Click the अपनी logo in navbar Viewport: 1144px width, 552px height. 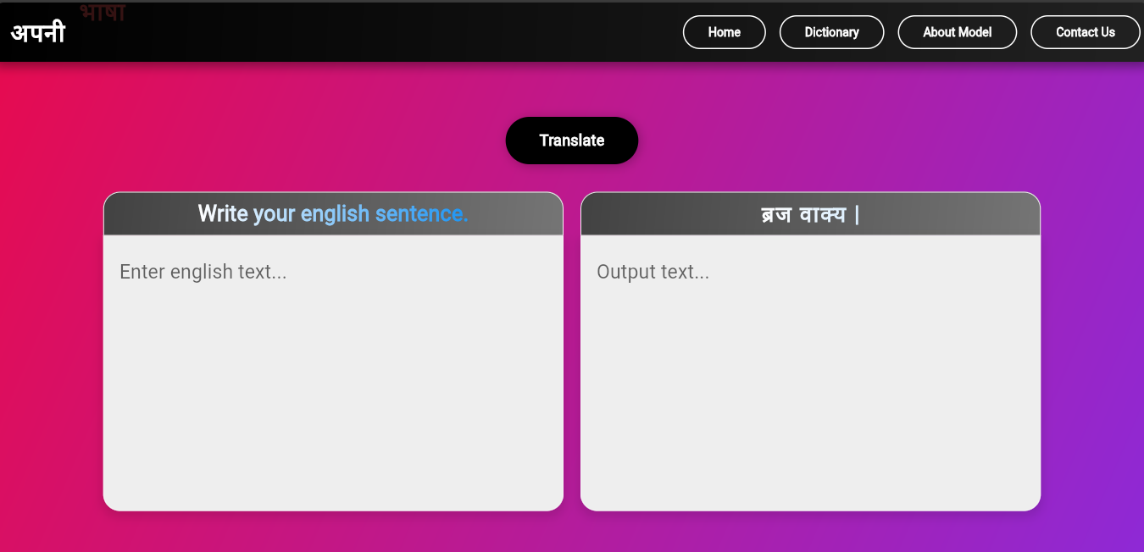coord(38,32)
